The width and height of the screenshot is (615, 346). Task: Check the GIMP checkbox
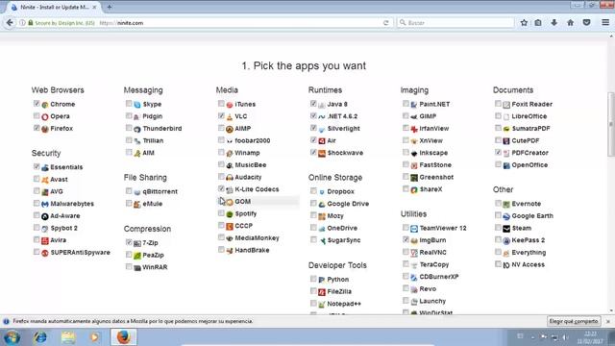(406, 115)
